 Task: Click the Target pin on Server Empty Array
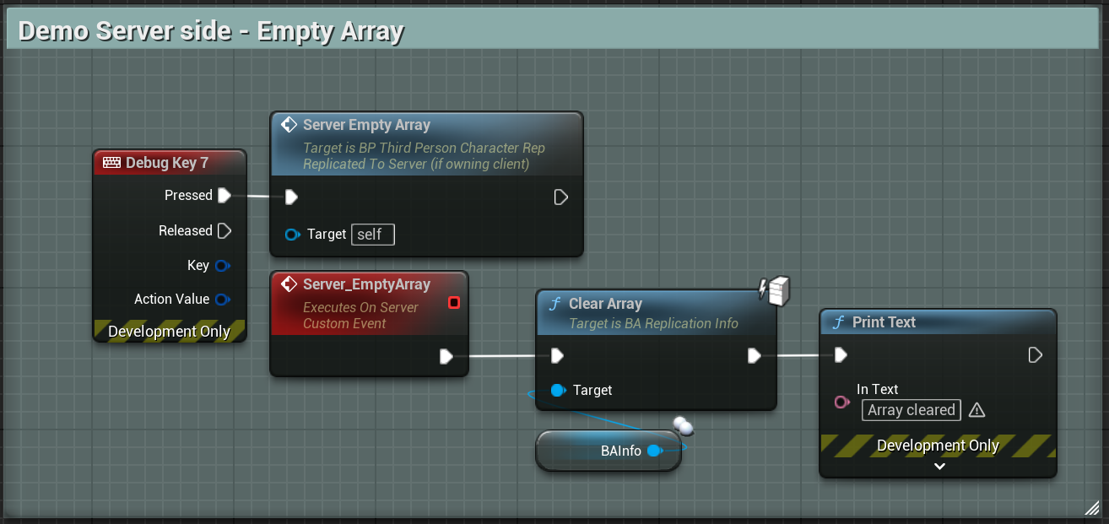tap(293, 235)
